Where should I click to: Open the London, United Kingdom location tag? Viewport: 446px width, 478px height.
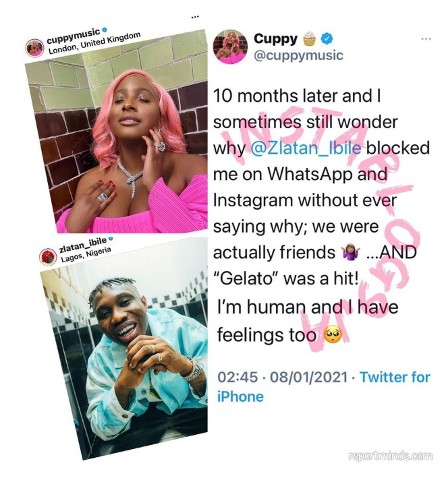click(x=94, y=43)
